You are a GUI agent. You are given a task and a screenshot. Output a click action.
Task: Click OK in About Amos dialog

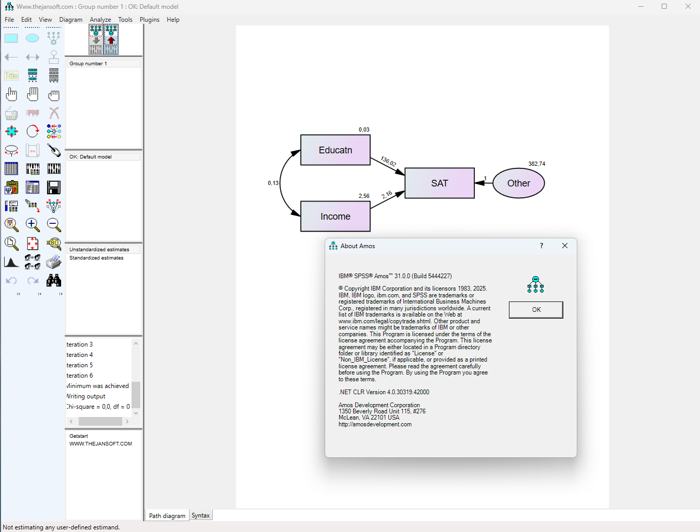point(536,310)
